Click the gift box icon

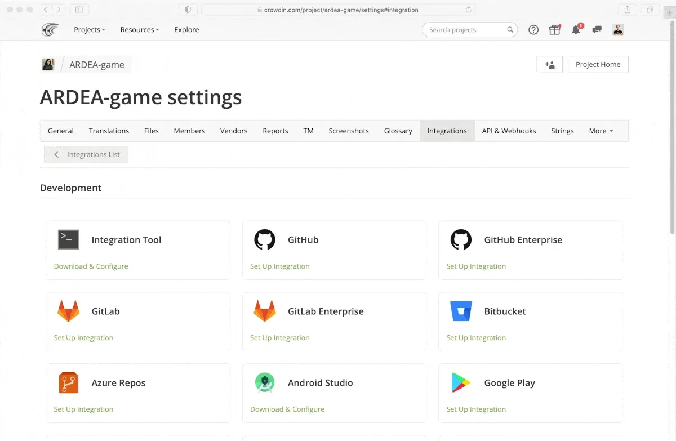555,30
